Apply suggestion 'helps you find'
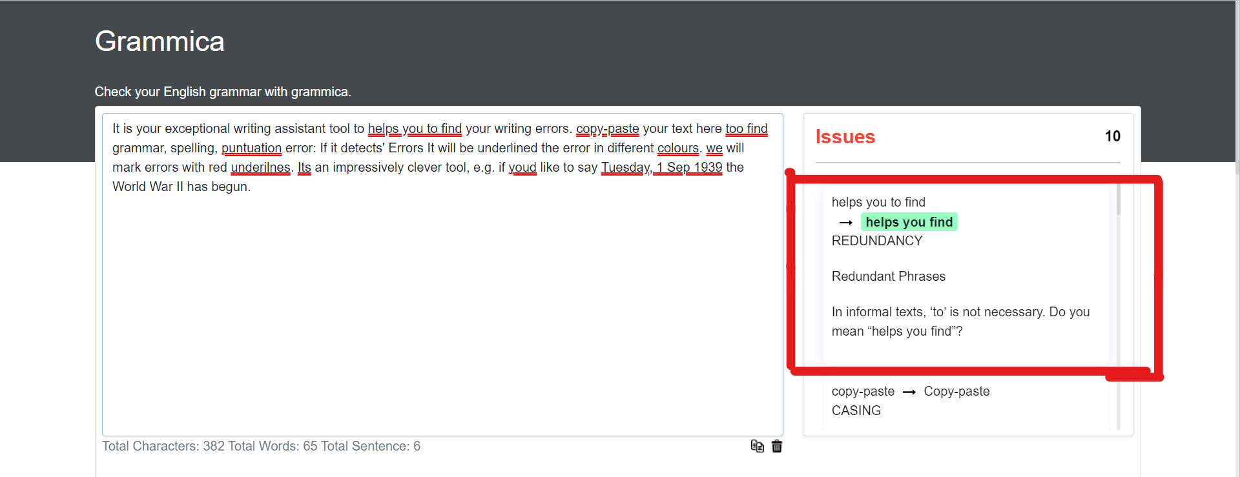 coord(909,222)
